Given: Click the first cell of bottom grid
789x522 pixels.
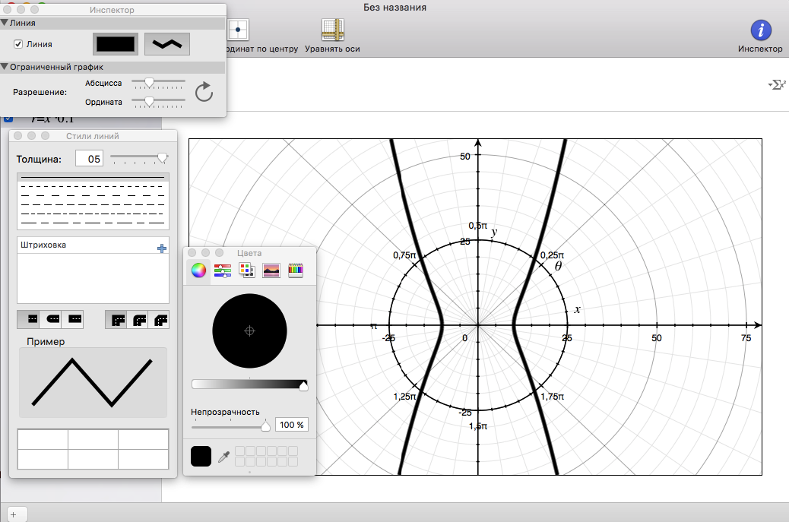Looking at the screenshot, I should (43, 439).
